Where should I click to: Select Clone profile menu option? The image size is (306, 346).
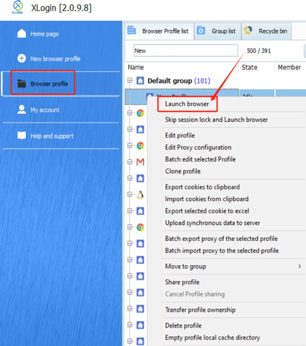[x=183, y=171]
